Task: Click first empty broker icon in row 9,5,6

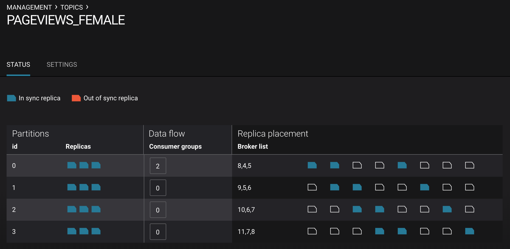Action: click(x=312, y=187)
